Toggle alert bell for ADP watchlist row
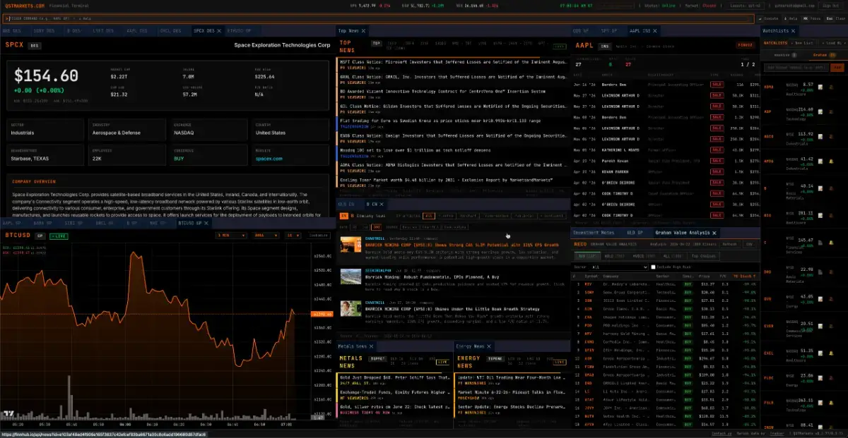Viewport: 848px width, 438px height. point(831,111)
